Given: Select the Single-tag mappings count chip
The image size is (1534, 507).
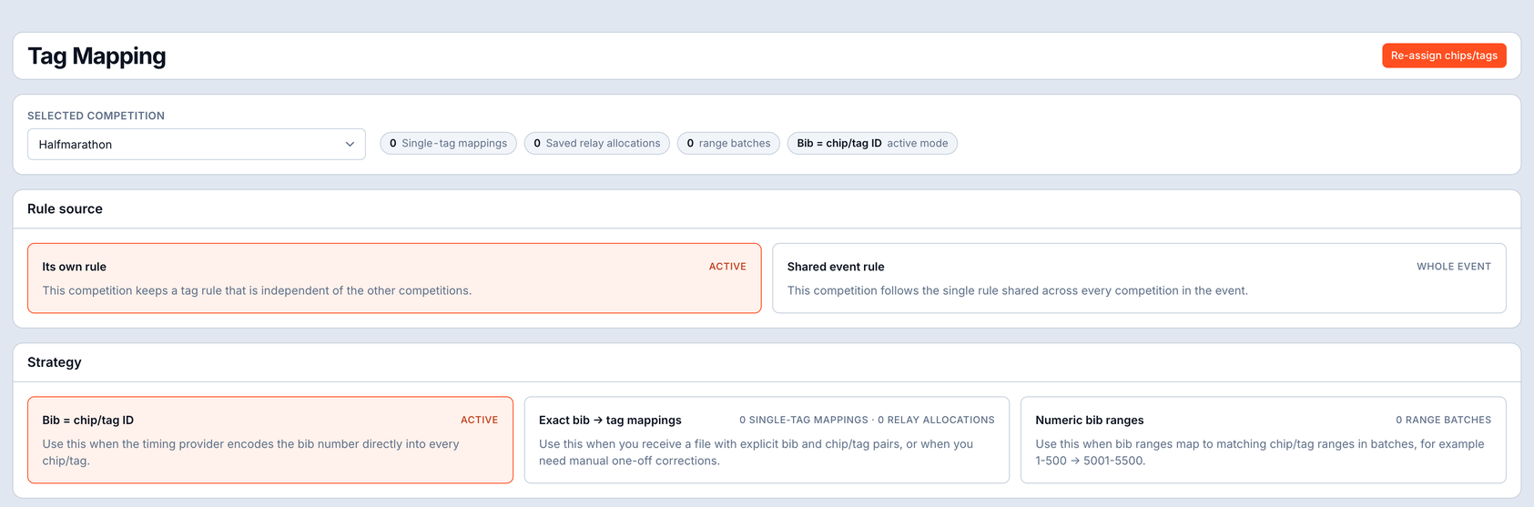Looking at the screenshot, I should pos(448,143).
